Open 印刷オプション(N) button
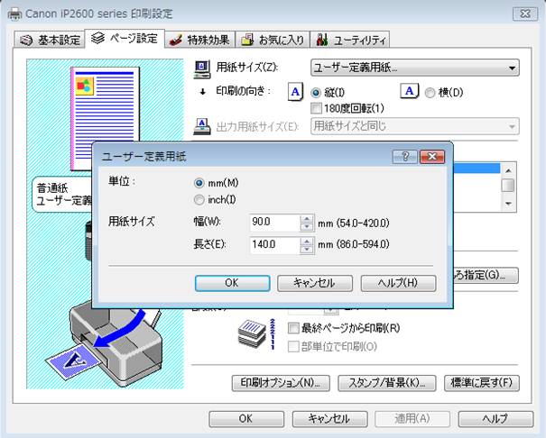Screen dimensions: 546x438 point(281,383)
